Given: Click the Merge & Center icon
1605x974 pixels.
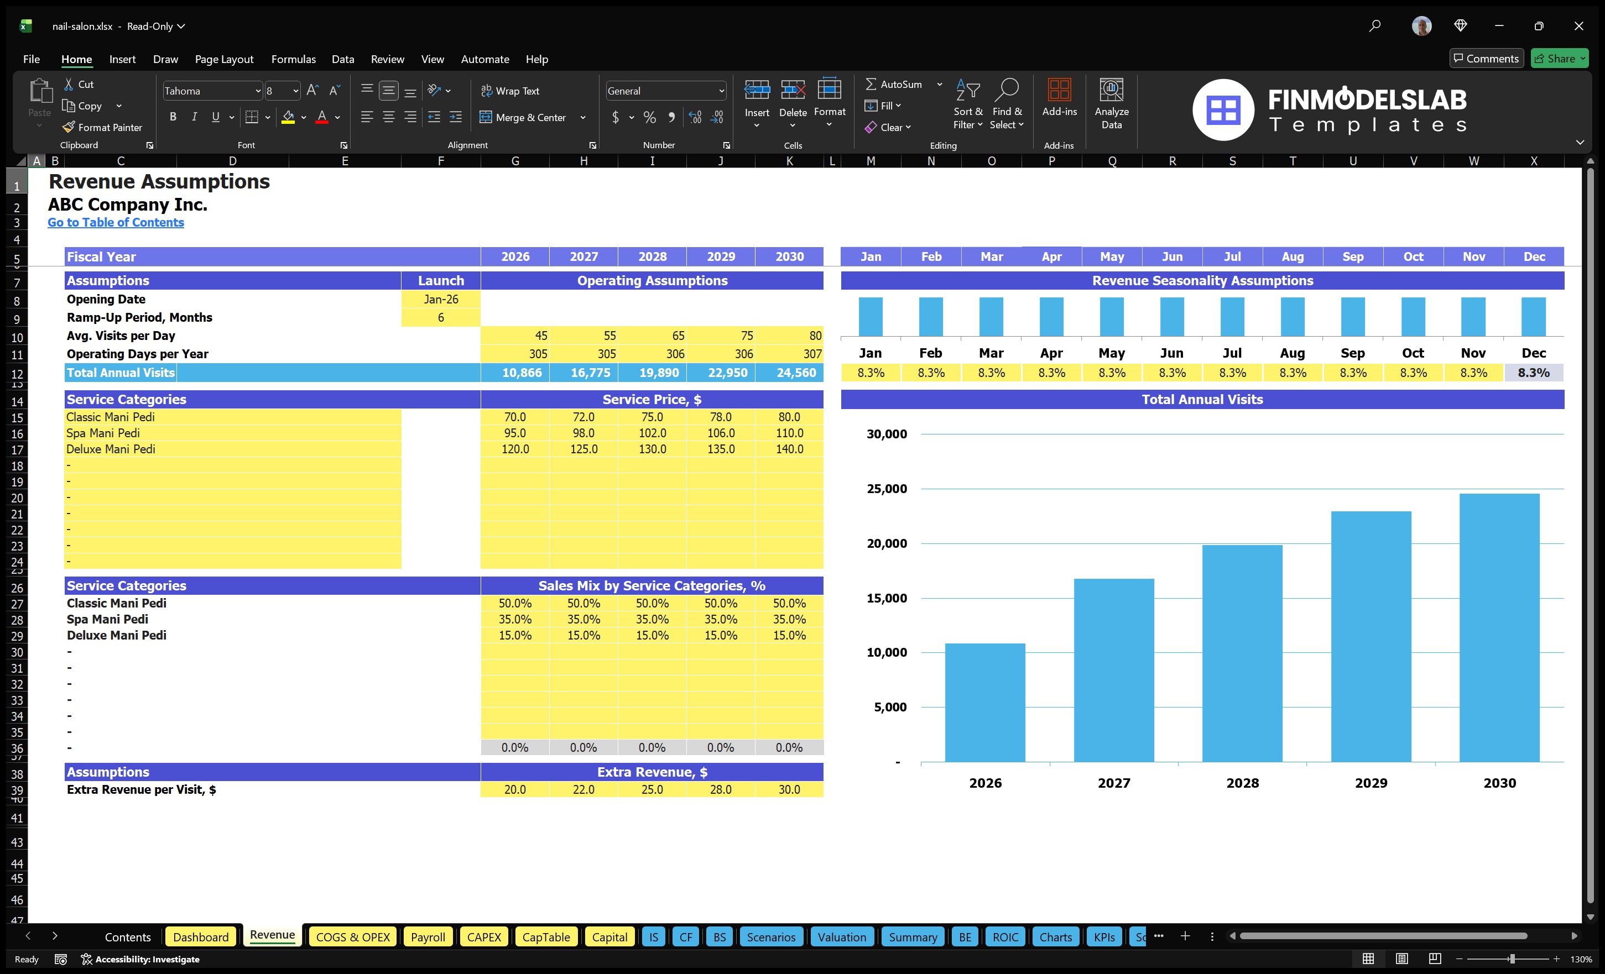Looking at the screenshot, I should (x=487, y=117).
